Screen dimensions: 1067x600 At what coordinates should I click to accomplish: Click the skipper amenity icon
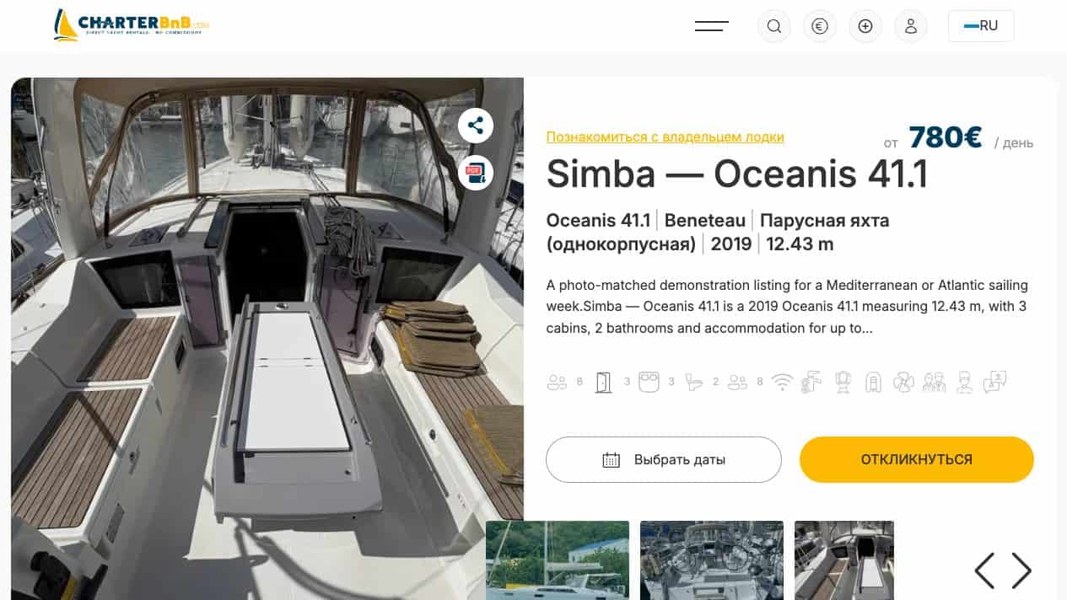(965, 383)
